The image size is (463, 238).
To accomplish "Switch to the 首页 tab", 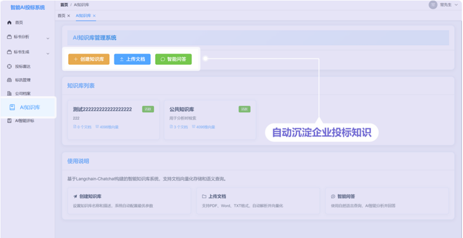I will pos(62,16).
